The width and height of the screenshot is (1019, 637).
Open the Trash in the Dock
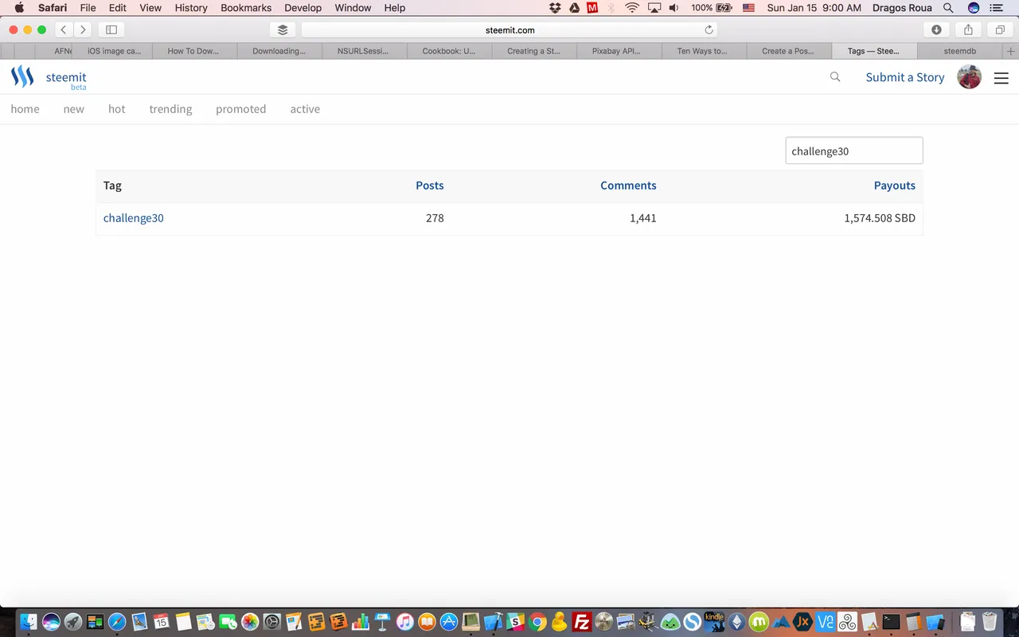[990, 622]
